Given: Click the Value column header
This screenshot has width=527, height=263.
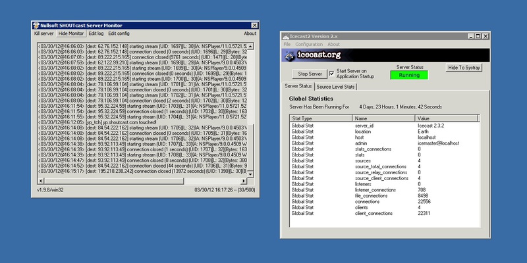Looking at the screenshot, I should click(x=446, y=118).
